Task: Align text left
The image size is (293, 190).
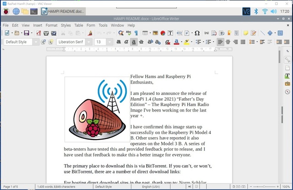Action: point(220,42)
